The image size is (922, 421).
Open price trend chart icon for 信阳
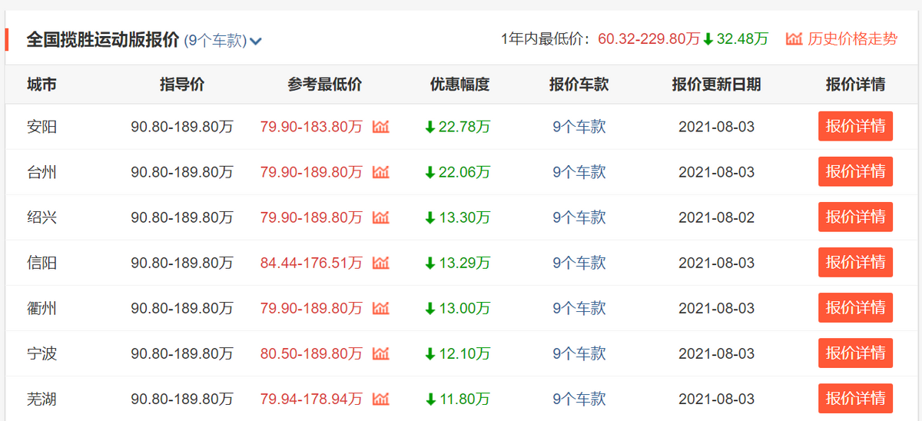coord(381,263)
